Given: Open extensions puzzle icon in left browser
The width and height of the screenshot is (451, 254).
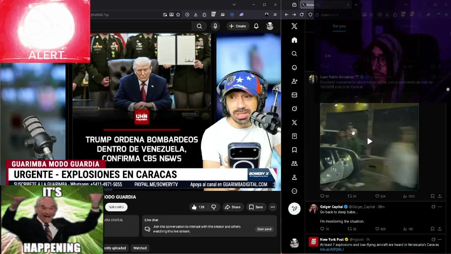Looking at the screenshot, I should (204, 14).
